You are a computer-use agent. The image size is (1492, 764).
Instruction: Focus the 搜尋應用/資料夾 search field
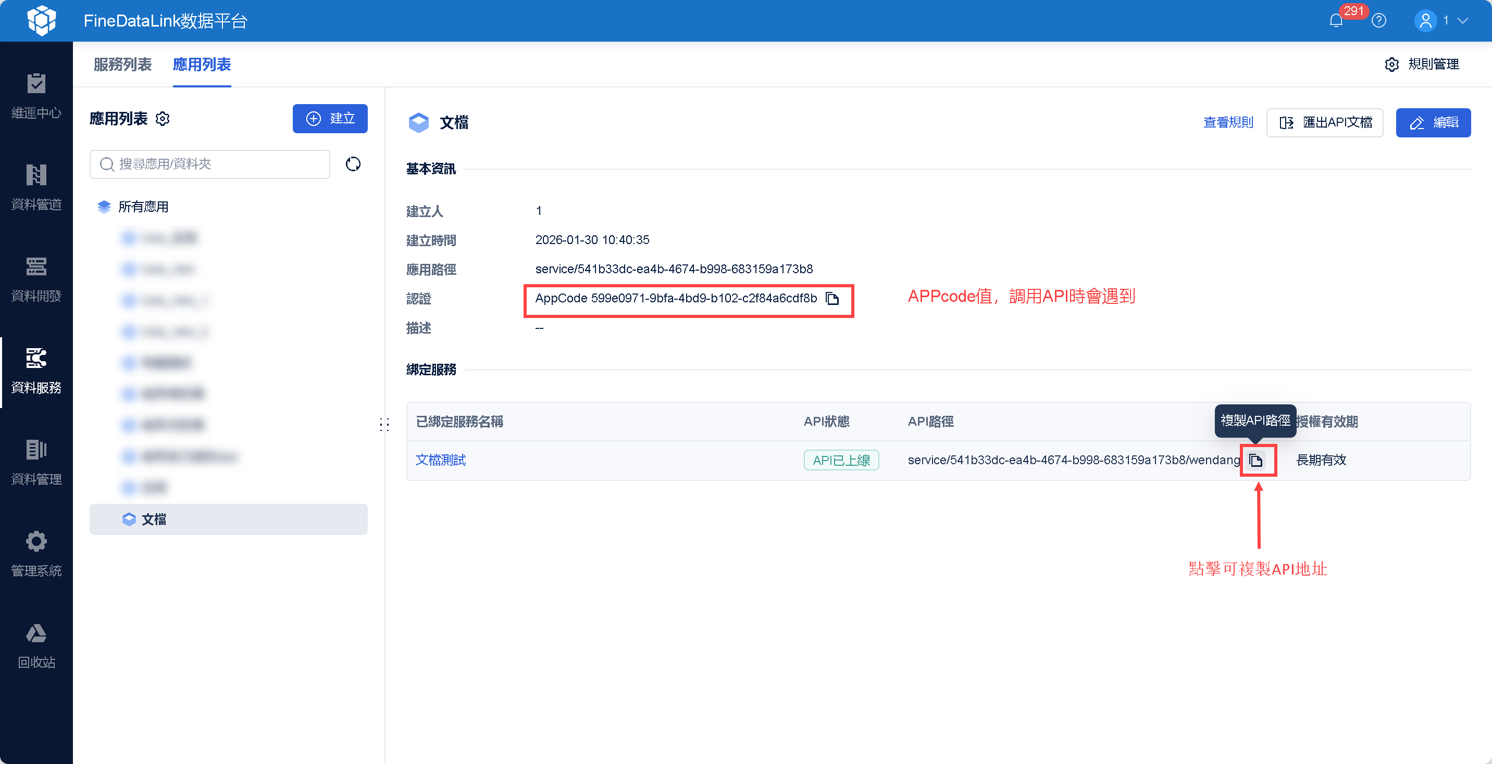[x=209, y=164]
